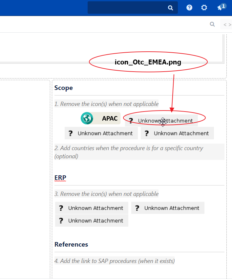Click the 'Add the link to SAP procedures' placeholder
The image size is (232, 279).
115,261
